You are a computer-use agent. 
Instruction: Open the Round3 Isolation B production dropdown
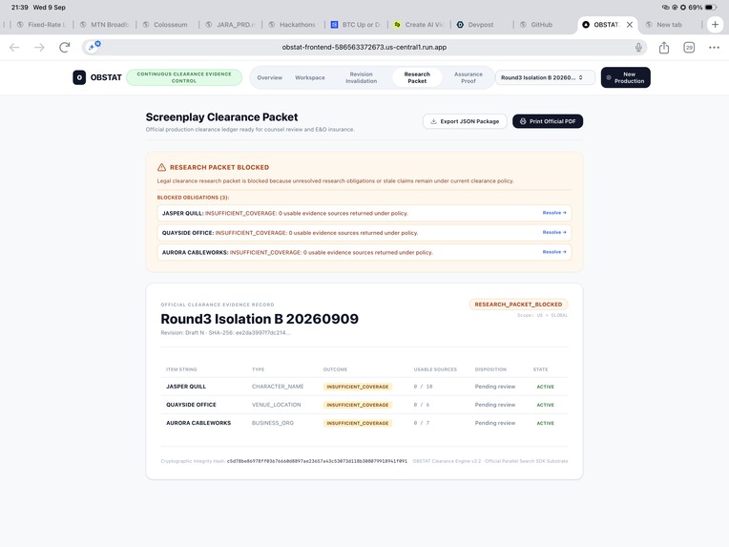tap(545, 77)
